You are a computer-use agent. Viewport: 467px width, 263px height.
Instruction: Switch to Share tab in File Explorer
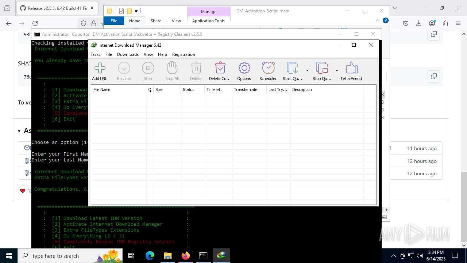(x=156, y=21)
